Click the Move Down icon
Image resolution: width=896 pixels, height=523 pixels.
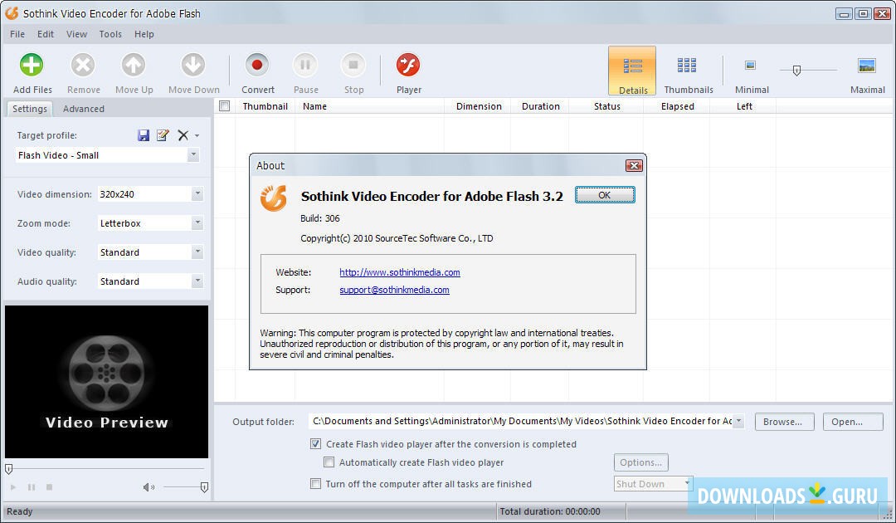click(x=192, y=65)
